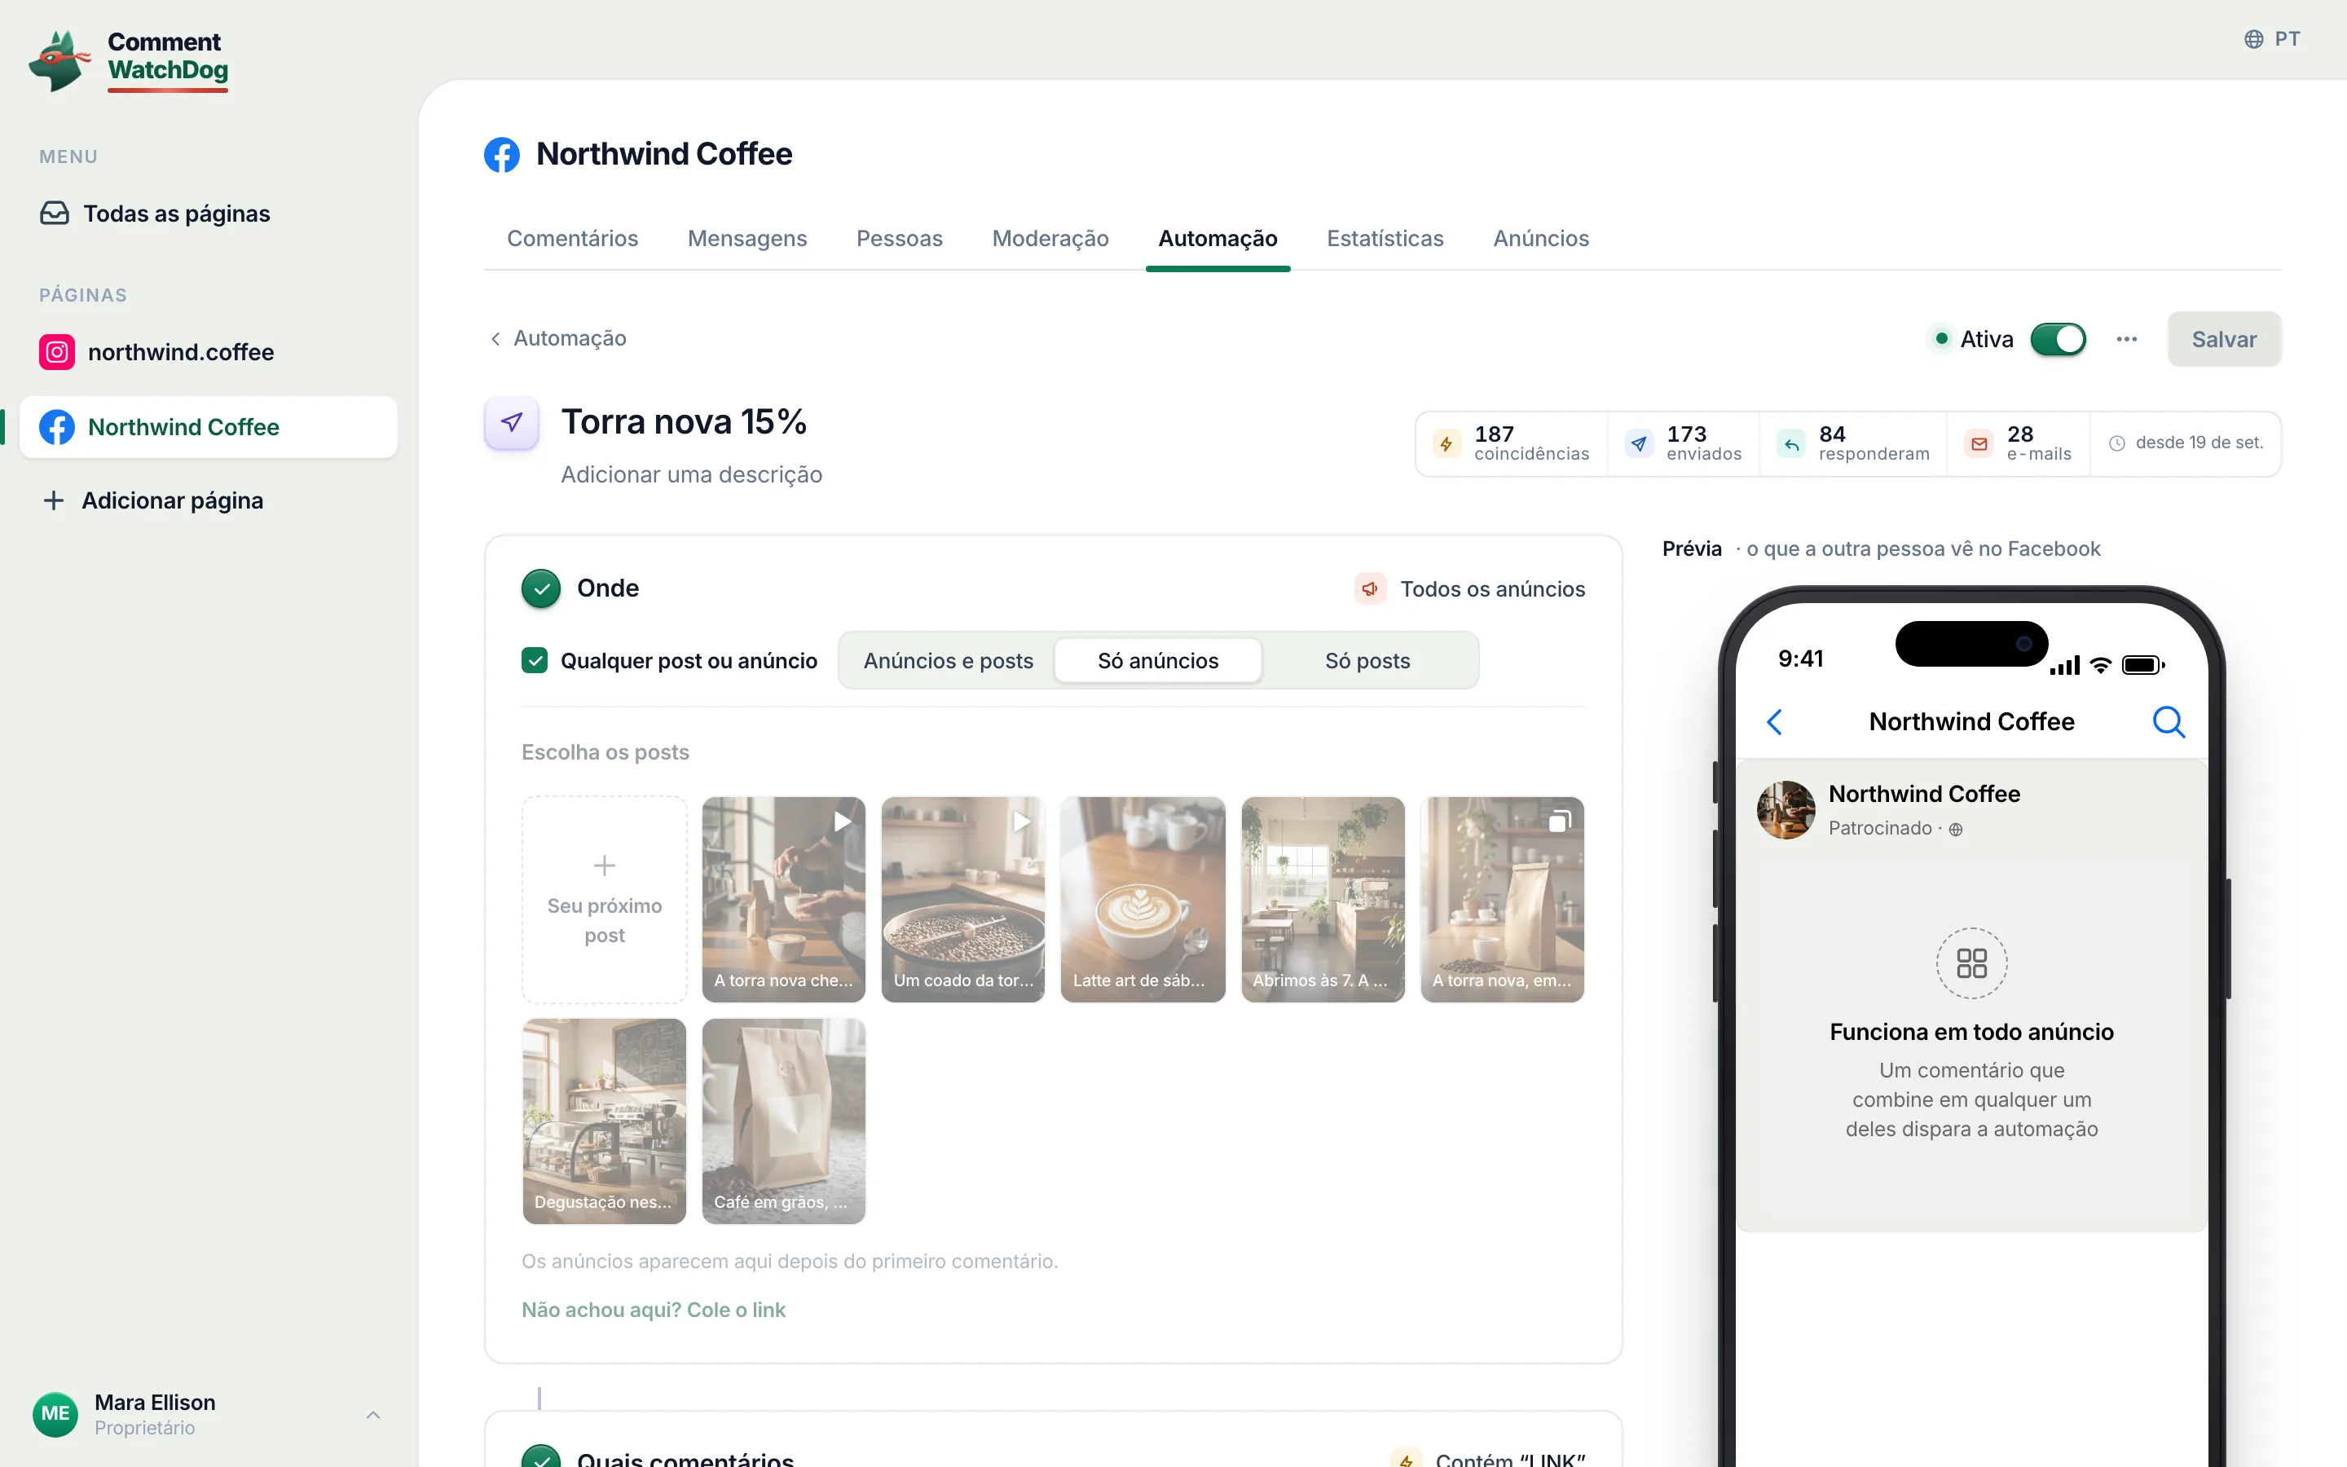Click Não achou aqui? Cole o link

coord(654,1310)
